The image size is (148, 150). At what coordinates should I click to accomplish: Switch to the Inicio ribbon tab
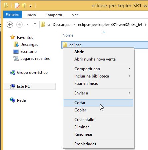[31, 15]
